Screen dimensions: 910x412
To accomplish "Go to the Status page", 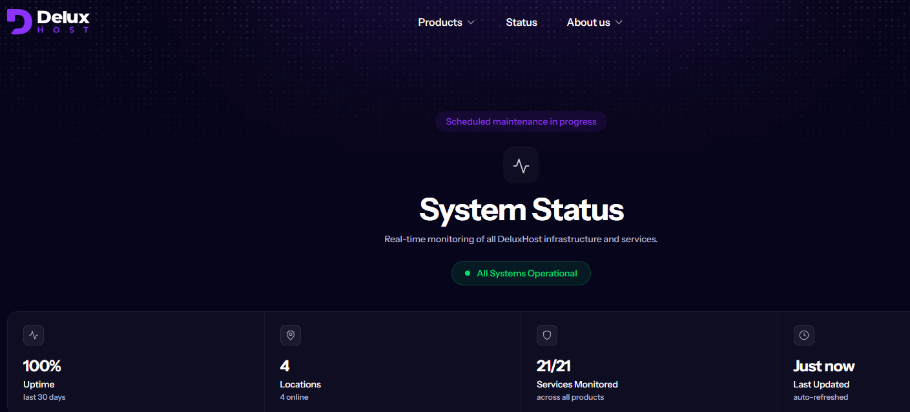I will 521,22.
